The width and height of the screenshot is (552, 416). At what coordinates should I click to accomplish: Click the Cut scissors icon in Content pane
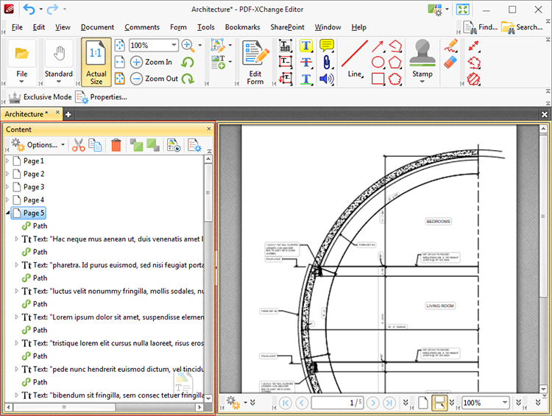point(78,145)
